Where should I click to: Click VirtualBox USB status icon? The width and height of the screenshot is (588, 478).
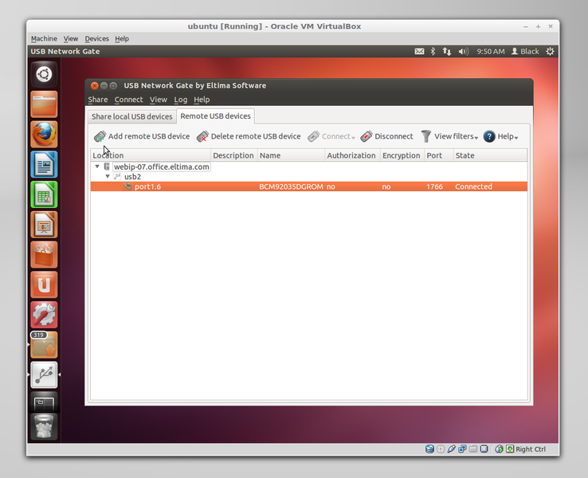pos(452,449)
